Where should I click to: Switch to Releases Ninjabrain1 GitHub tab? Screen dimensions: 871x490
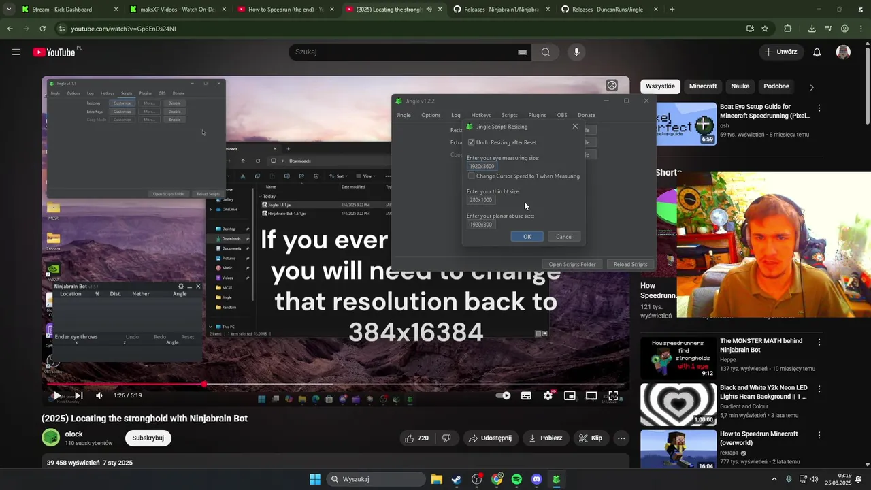(502, 10)
